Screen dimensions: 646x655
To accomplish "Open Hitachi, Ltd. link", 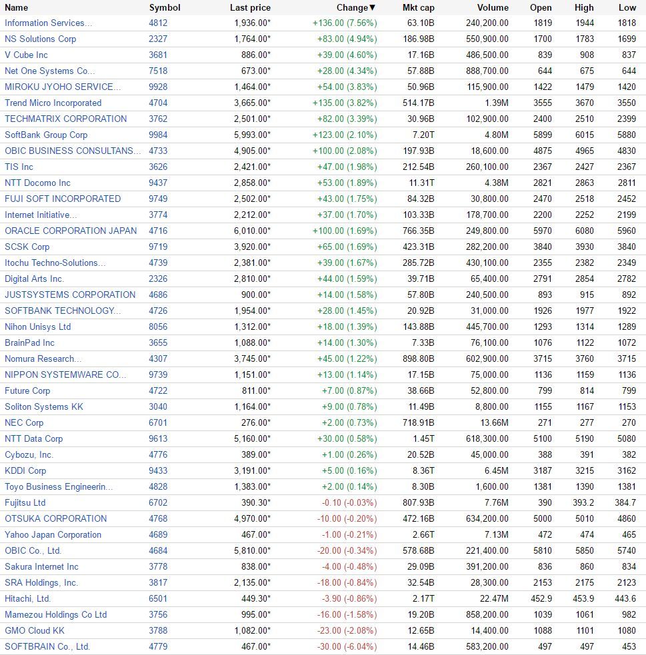I will 27,598.
